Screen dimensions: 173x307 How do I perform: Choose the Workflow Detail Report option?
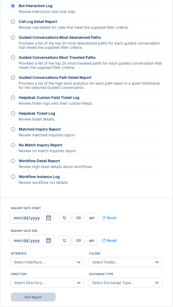point(13,161)
